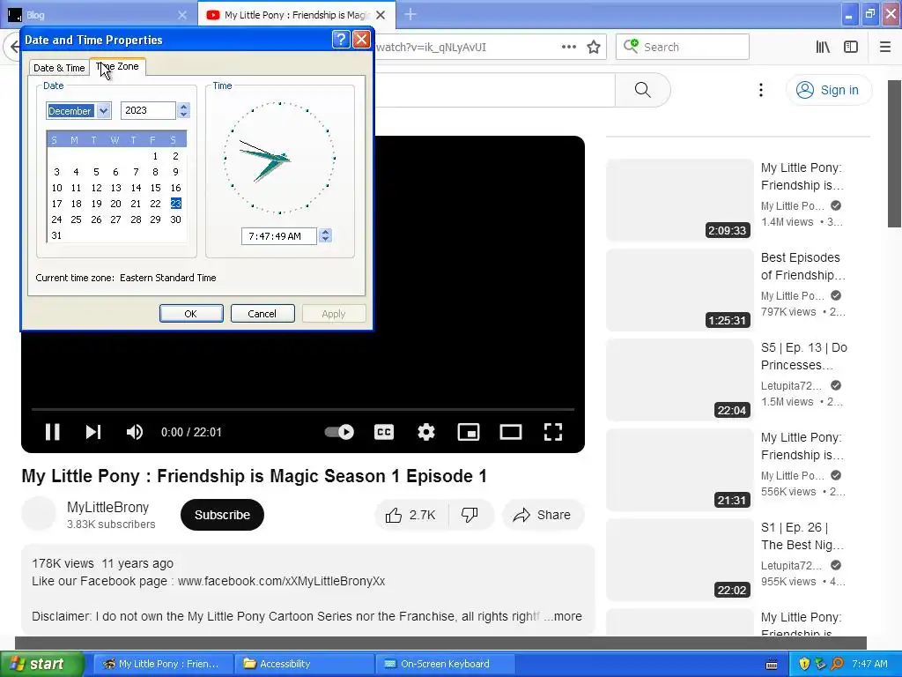
Task: Select the Time Zone tab
Action: click(118, 67)
